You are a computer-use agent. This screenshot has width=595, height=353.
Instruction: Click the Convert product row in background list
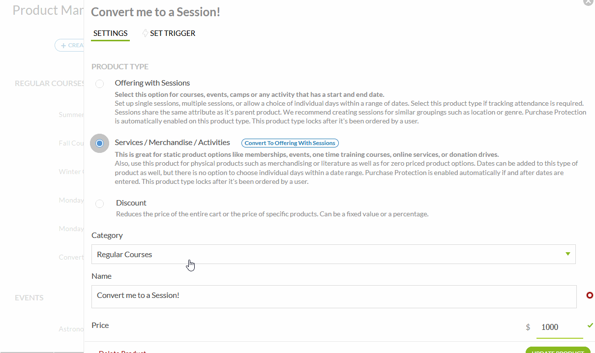coord(71,257)
